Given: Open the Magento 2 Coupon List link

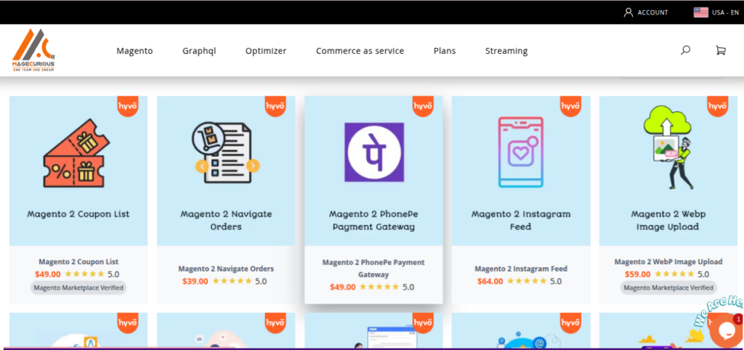Looking at the screenshot, I should pos(78,261).
